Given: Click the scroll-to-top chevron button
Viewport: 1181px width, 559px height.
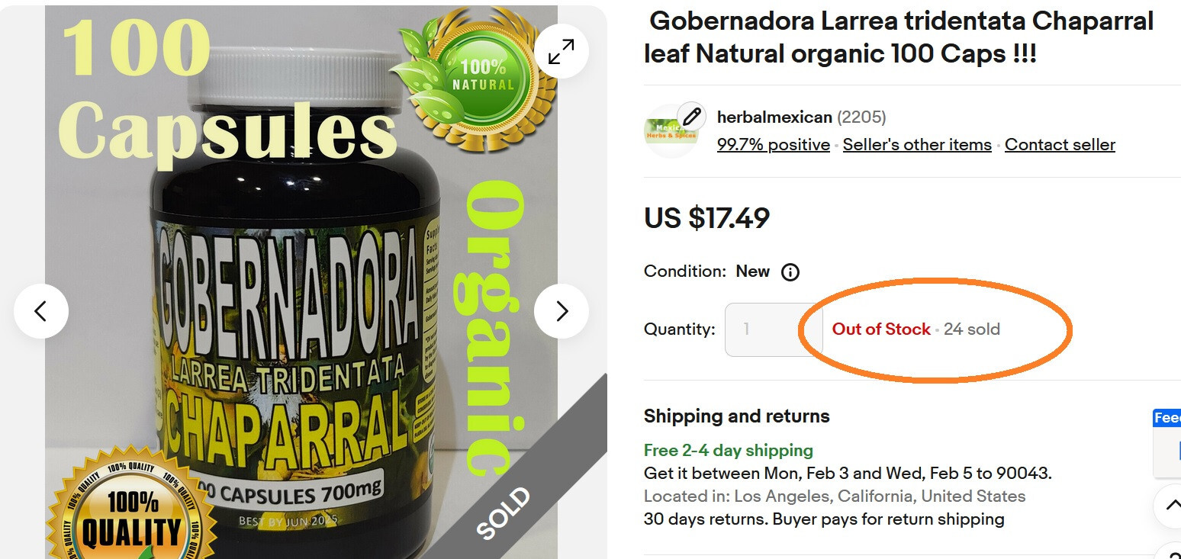Looking at the screenshot, I should click(1170, 506).
